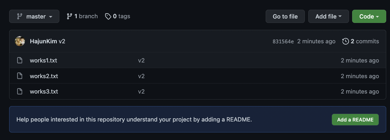Click the file icon for works1.txt
Viewport: 390px width, 140px height.
(x=20, y=60)
